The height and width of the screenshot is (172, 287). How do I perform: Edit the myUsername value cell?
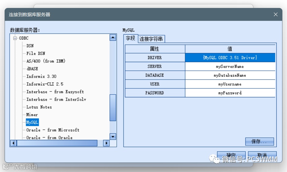tap(230, 84)
